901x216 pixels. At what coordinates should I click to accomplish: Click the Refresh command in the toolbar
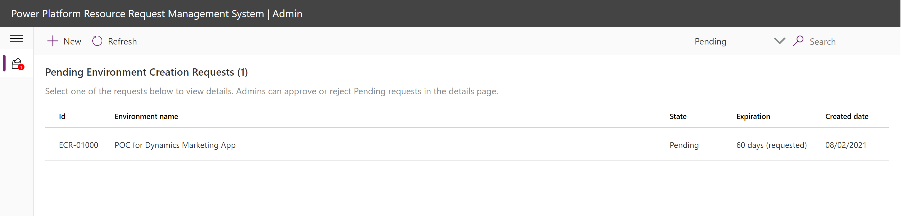click(x=122, y=41)
